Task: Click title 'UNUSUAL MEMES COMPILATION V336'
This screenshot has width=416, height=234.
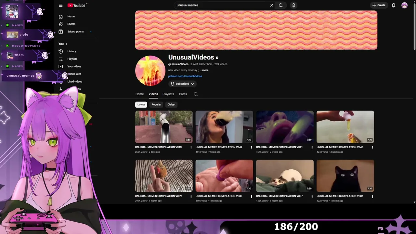Action: point(340,196)
